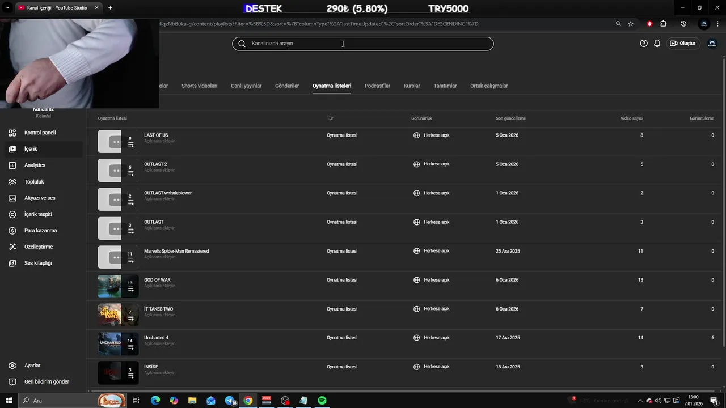Viewport: 726px width, 408px height.
Task: Open File Explorer from the taskbar
Action: (192, 401)
